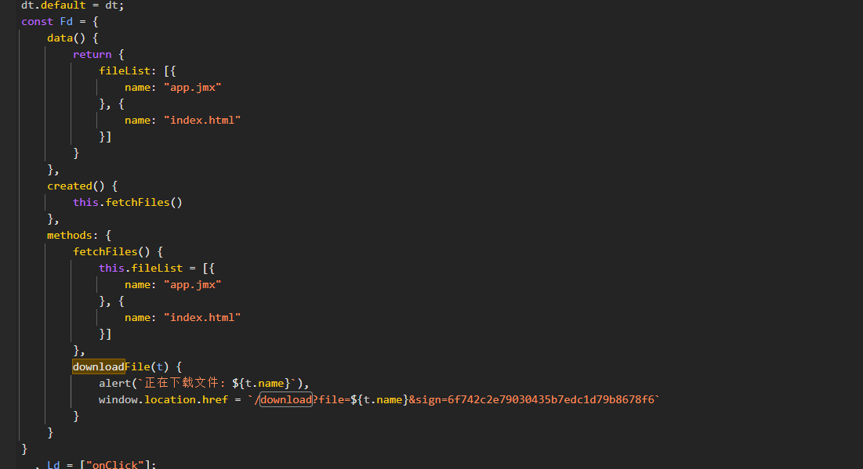This screenshot has height=469, width=863.
Task: Click this.fileList assignment in fetchFiles
Action: [x=140, y=268]
